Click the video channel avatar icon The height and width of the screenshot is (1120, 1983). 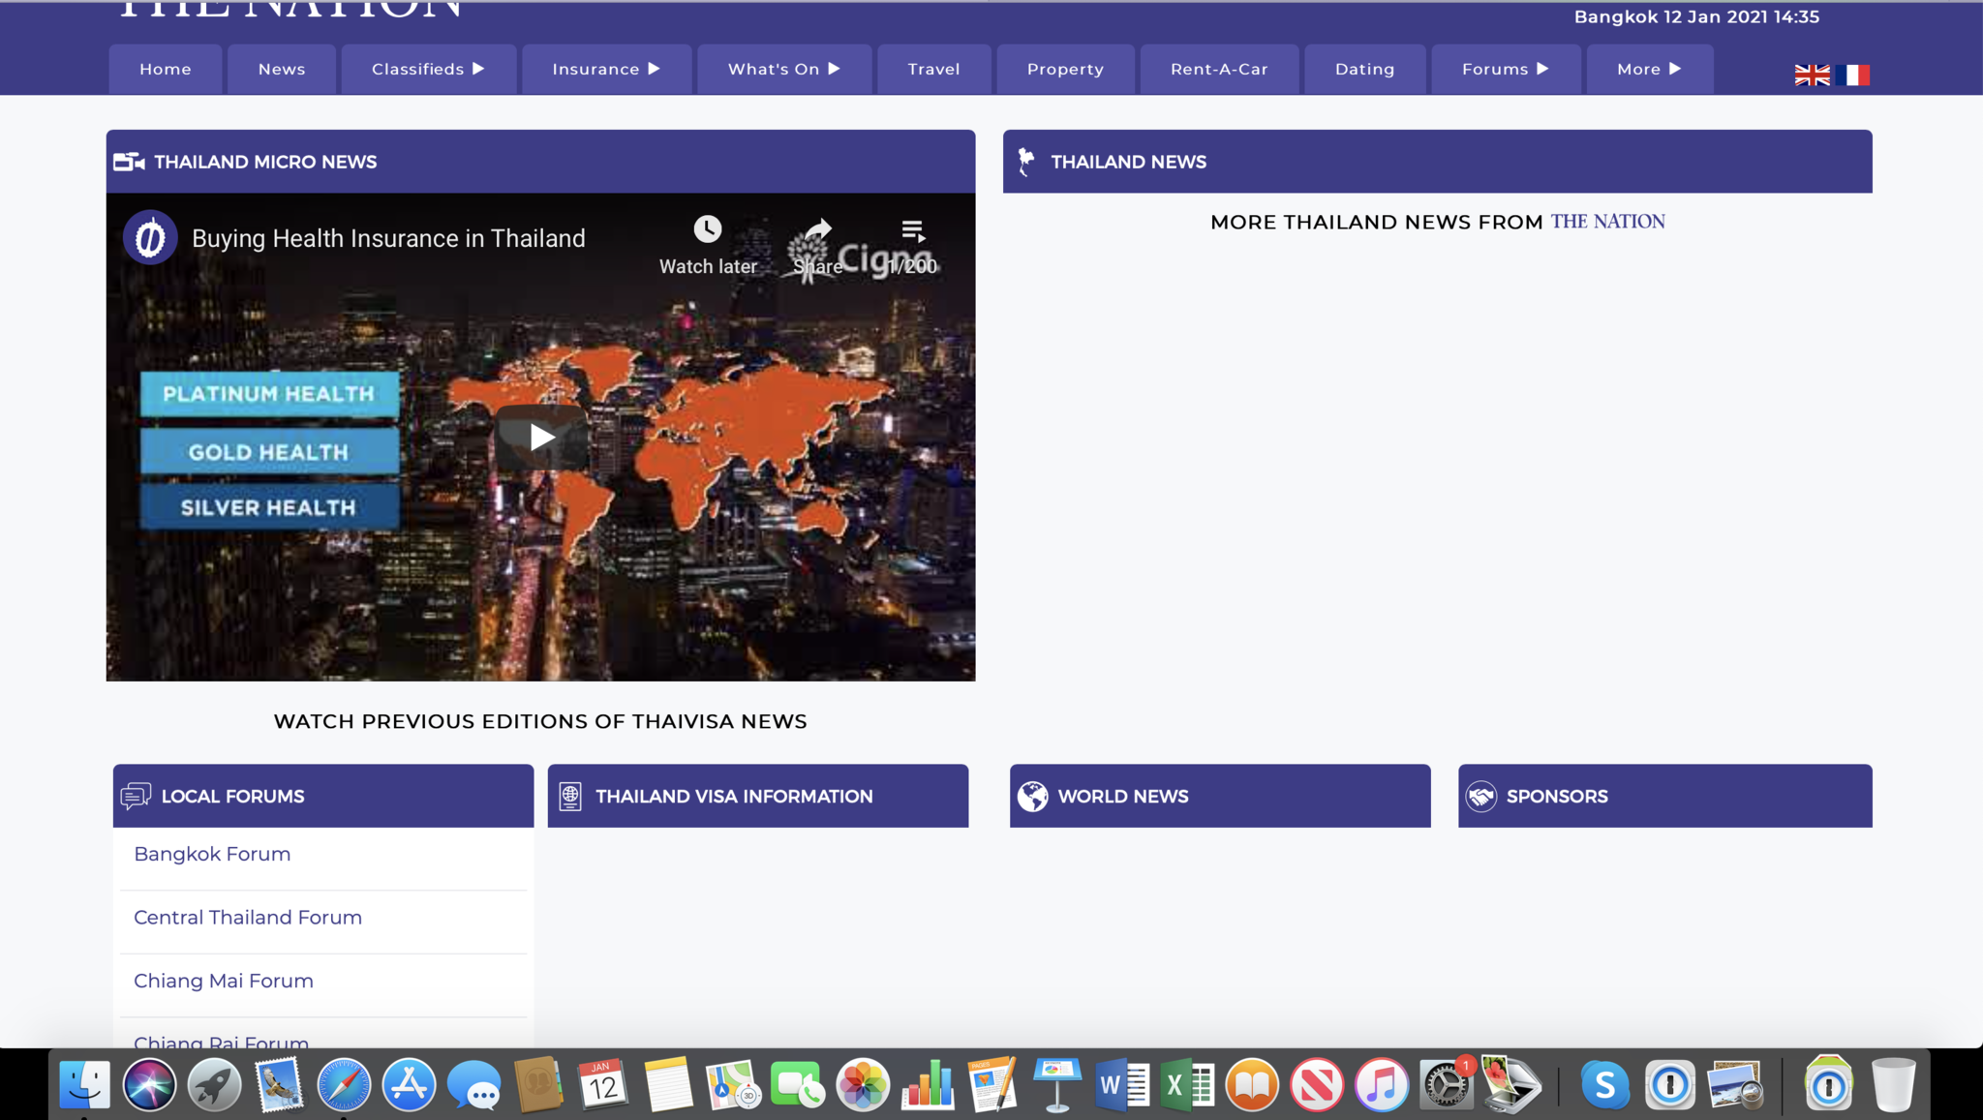coord(150,237)
